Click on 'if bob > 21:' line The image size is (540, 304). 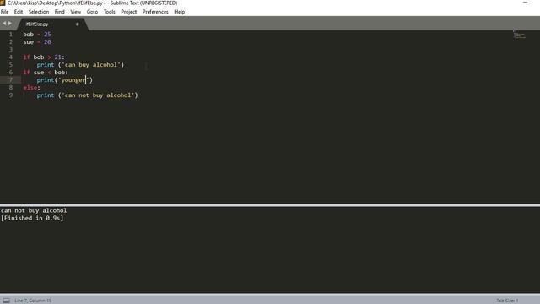(x=44, y=57)
